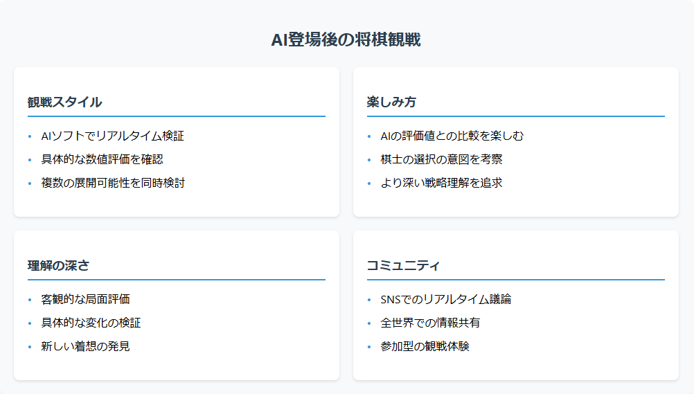Select the 客観的な局面評価 list item
This screenshot has height=394, width=694.
click(86, 299)
